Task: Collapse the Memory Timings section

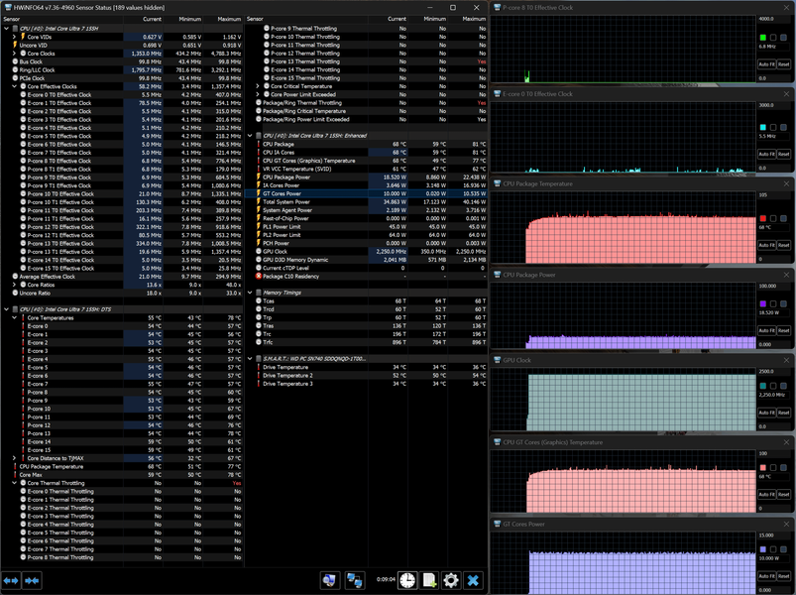Action: click(250, 293)
